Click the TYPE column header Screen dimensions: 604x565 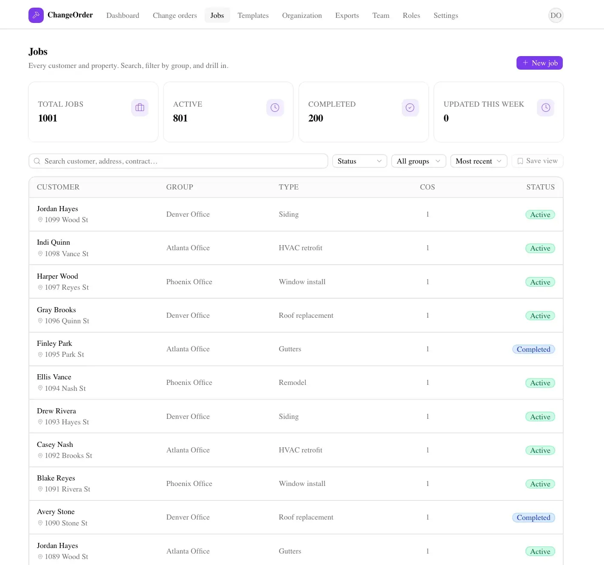click(289, 187)
